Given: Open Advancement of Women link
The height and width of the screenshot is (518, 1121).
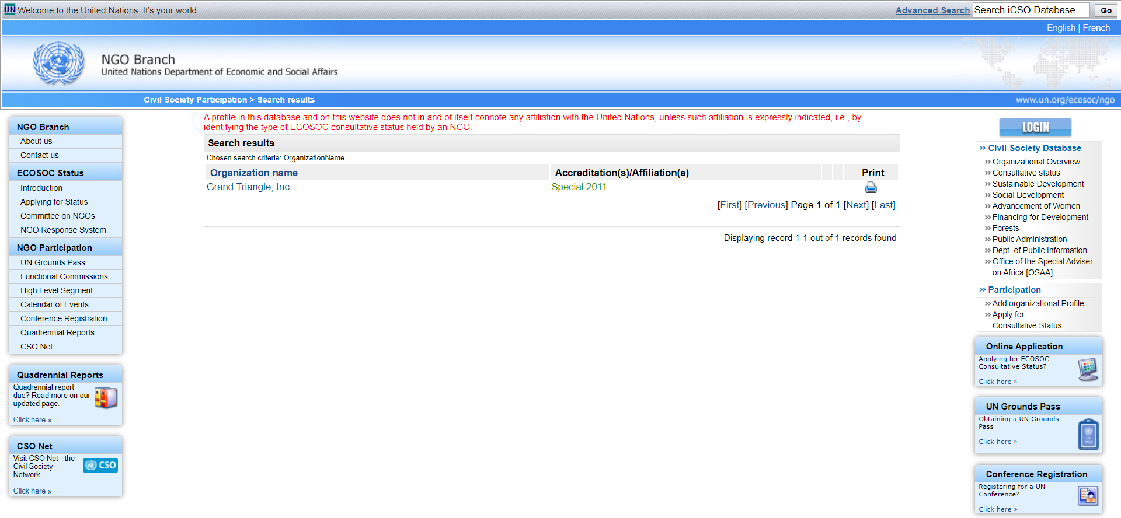Looking at the screenshot, I should [x=1036, y=206].
